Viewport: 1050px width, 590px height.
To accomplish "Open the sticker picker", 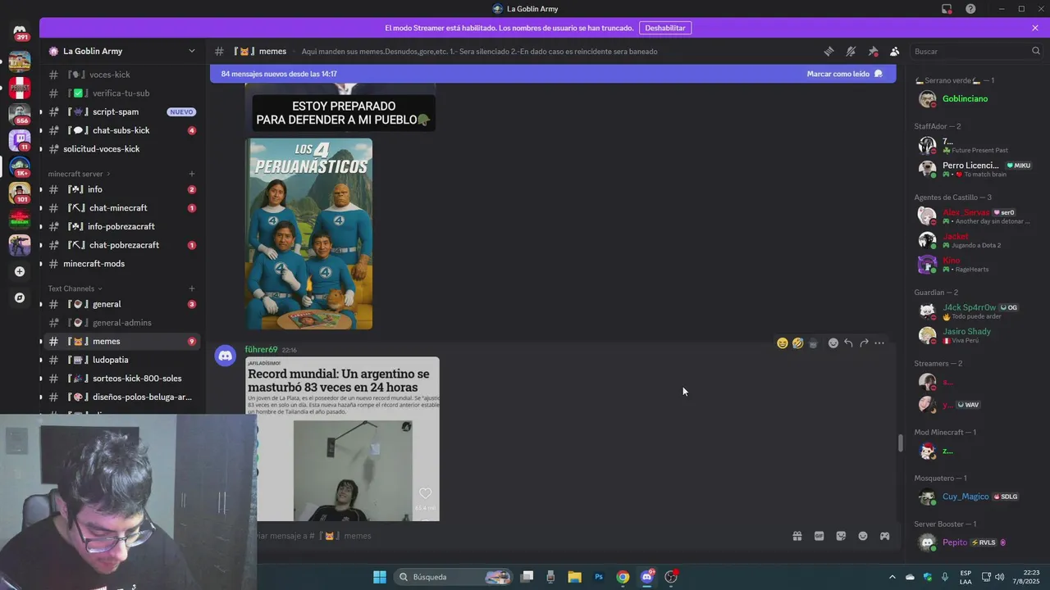I will pos(841,536).
